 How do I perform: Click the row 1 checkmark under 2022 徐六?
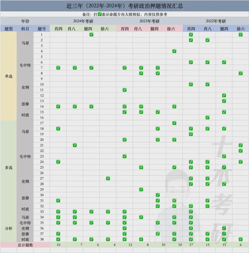240,35
